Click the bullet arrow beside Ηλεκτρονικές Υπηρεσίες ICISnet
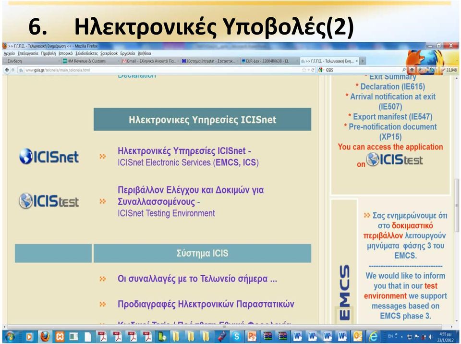This screenshot has height=344, width=461. tap(103, 156)
